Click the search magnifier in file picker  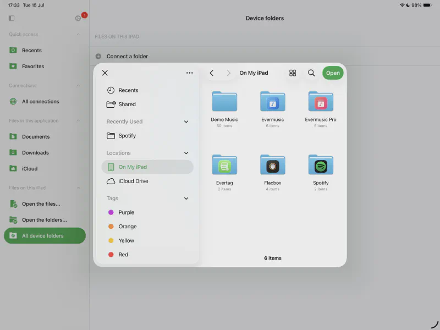click(311, 73)
